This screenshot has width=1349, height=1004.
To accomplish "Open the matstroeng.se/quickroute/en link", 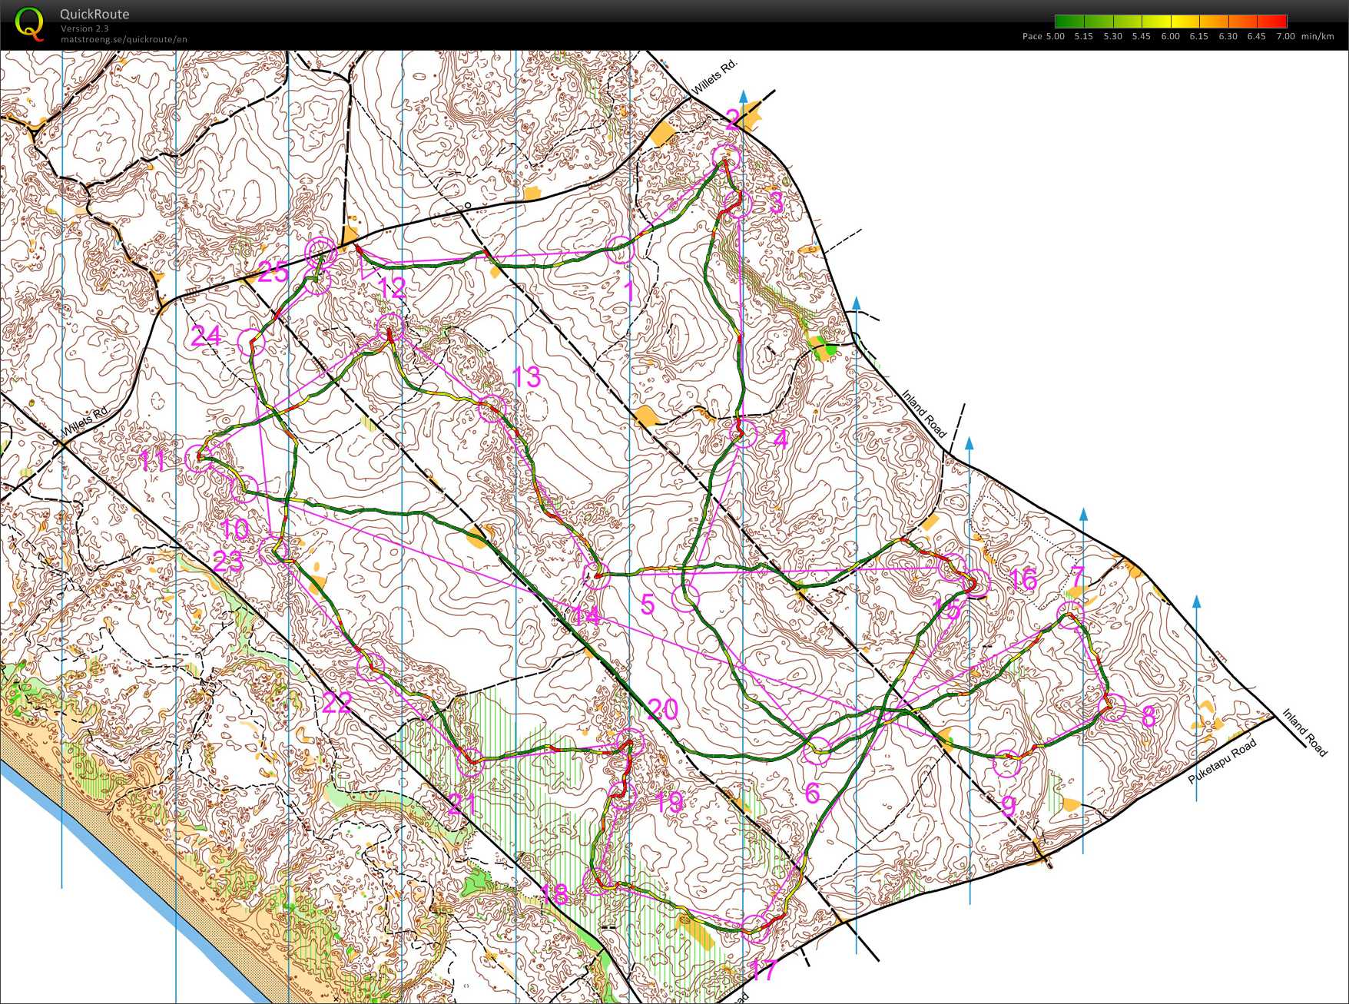I will [124, 39].
